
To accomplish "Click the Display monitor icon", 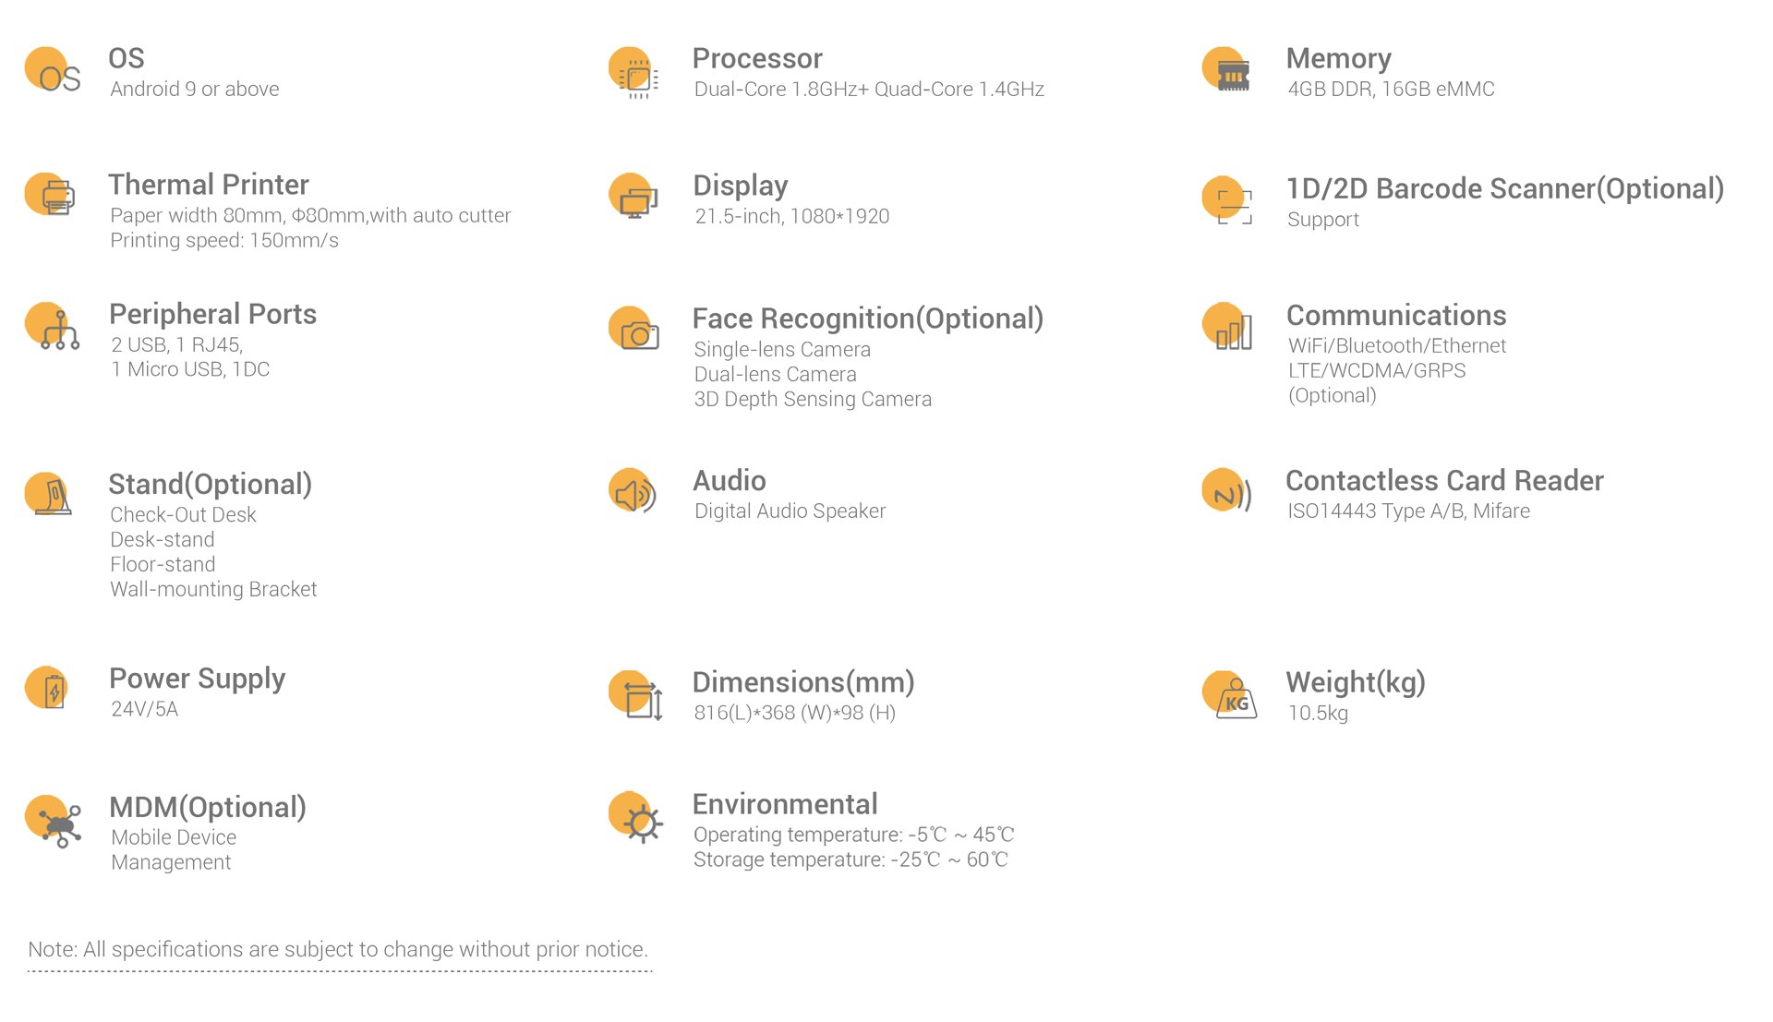I will coord(633,196).
